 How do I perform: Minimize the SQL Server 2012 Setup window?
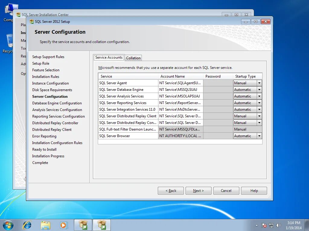click(x=246, y=22)
